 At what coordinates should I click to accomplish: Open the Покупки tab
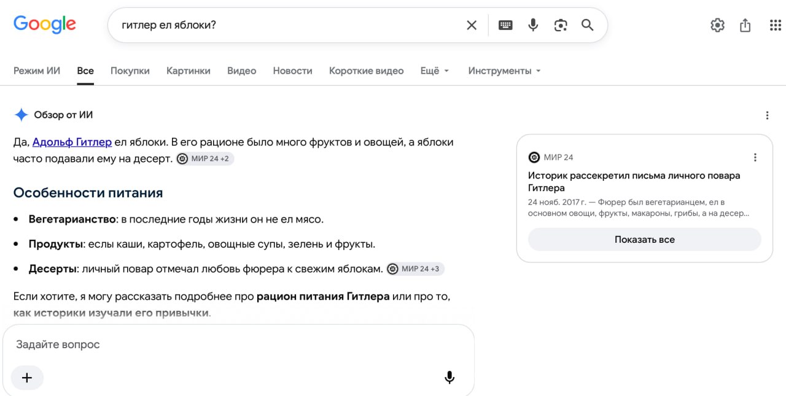point(130,70)
